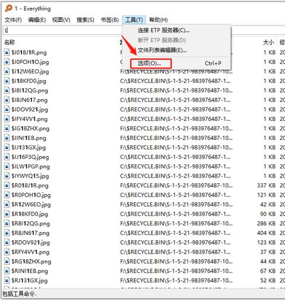The width and height of the screenshot is (285, 300).
Task: Select file name $ILW1PGP.png
Action: pyautogui.click(x=30, y=167)
